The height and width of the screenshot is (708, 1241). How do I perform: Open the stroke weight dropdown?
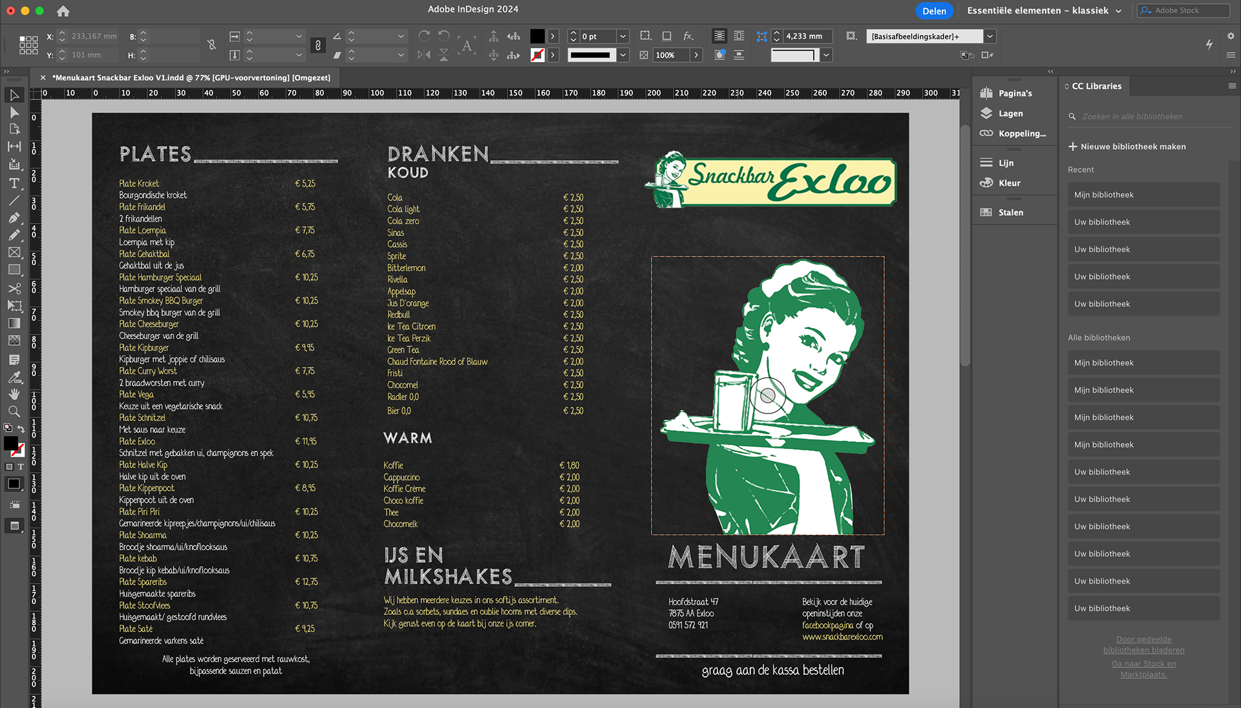click(x=623, y=36)
